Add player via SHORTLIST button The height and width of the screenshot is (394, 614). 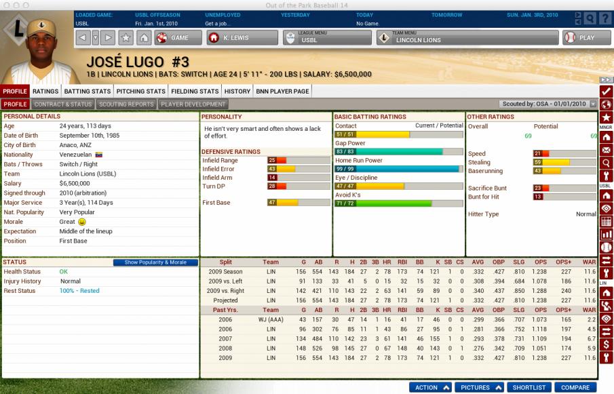529,387
